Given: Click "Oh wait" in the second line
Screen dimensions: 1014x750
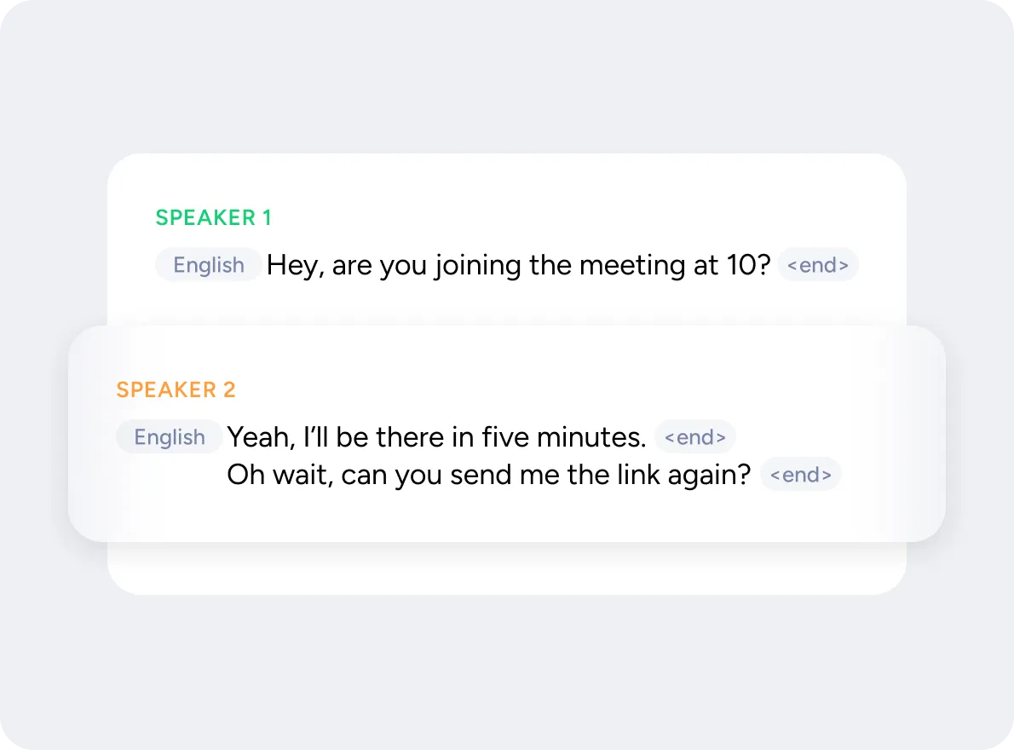Looking at the screenshot, I should [279, 475].
